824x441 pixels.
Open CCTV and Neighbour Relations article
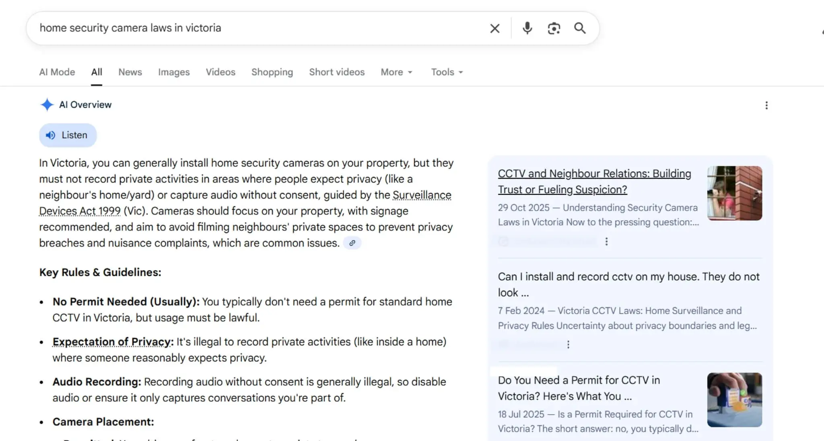pos(594,181)
